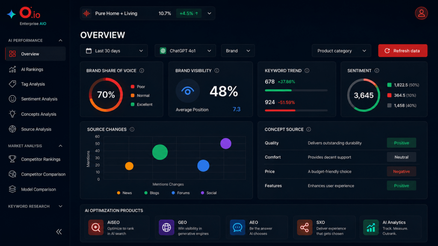Image resolution: width=438 pixels, height=246 pixels.
Task: Expand the Product category dropdown
Action: tap(341, 51)
